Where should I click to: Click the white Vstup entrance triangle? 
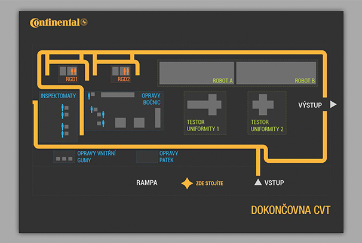coord(257,183)
